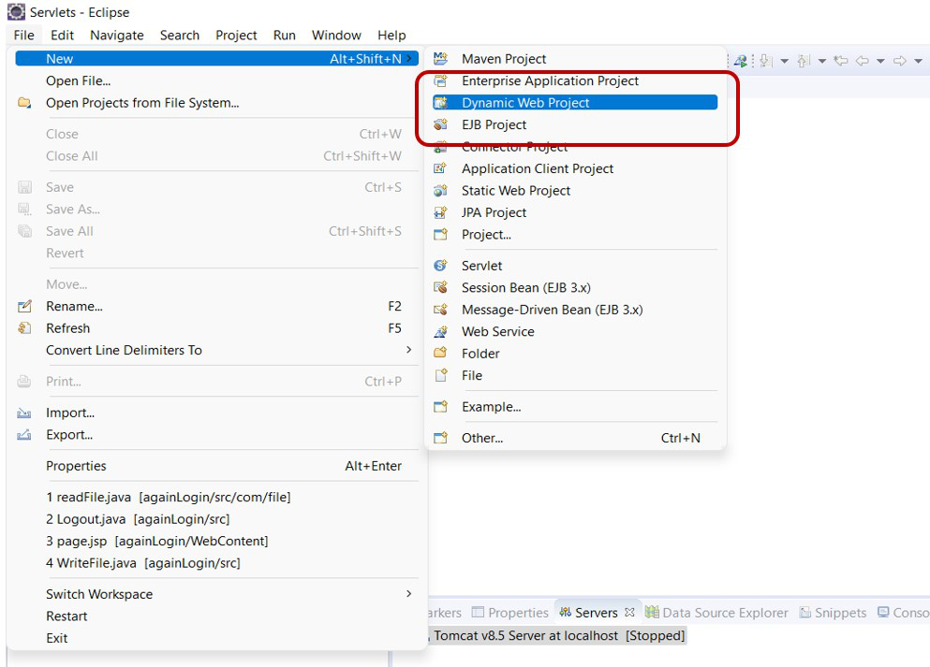
Task: Open the Previous Annotation dropdown arrow
Action: click(822, 61)
